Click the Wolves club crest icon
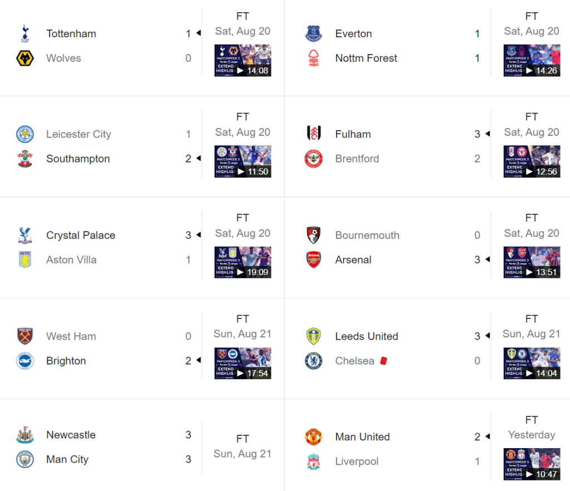The width and height of the screenshot is (570, 491). pyautogui.click(x=25, y=58)
